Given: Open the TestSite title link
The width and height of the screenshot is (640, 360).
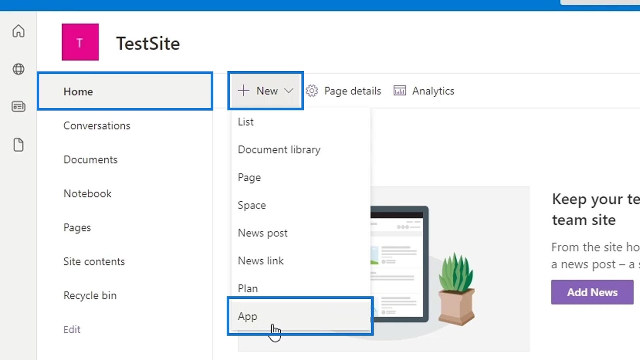Looking at the screenshot, I should (x=148, y=44).
